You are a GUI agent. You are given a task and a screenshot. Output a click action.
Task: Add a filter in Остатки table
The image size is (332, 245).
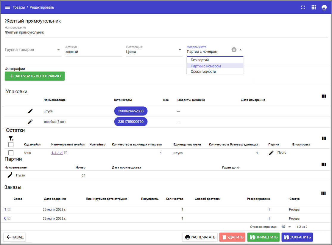click(x=11, y=138)
